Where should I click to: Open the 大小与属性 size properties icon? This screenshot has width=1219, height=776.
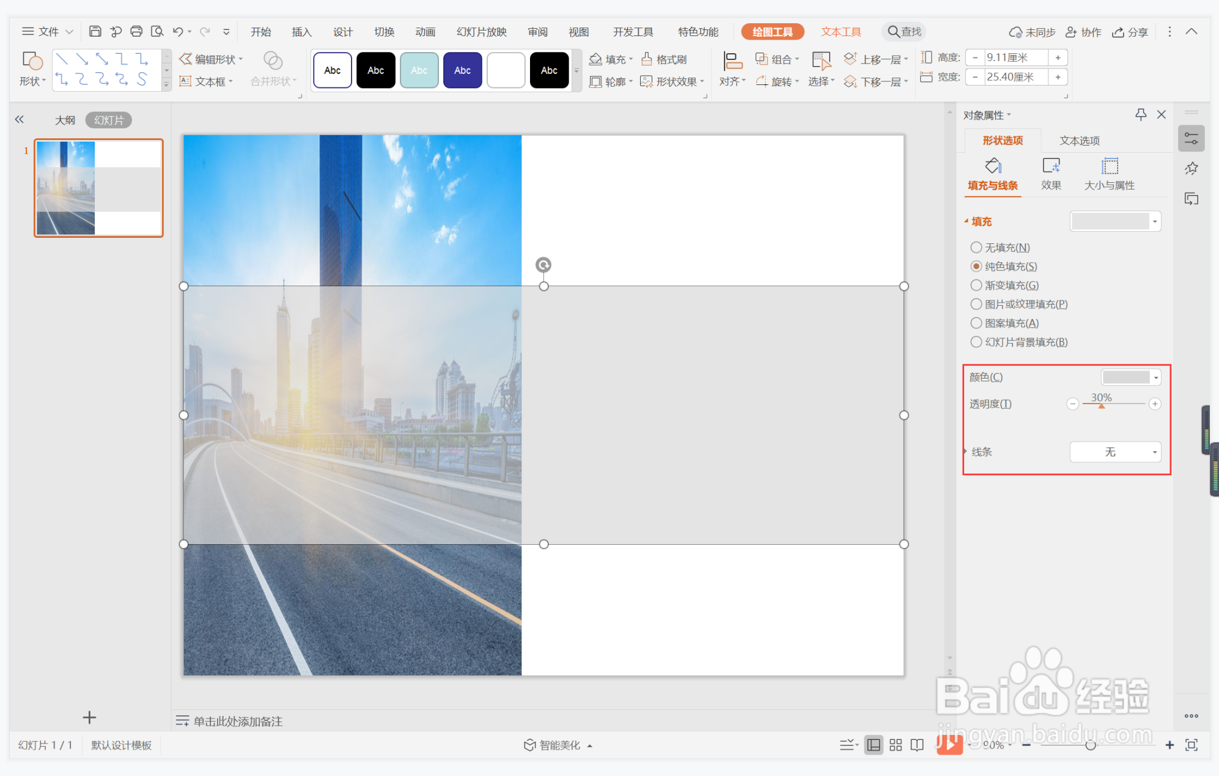(1109, 166)
